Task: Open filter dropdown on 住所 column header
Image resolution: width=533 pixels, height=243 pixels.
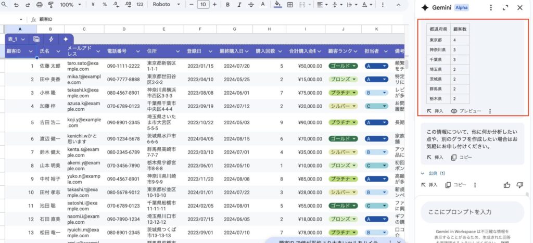Action: tap(178, 52)
